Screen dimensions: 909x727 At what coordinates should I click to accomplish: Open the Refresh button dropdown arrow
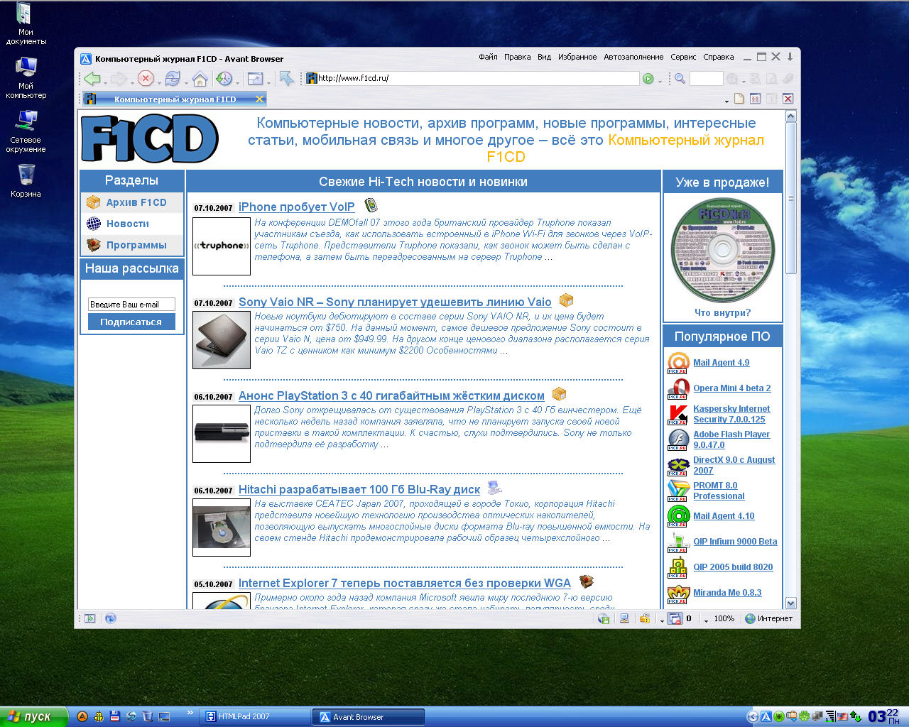186,82
